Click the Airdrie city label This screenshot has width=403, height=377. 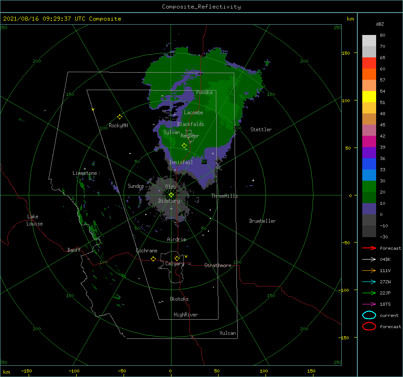(x=176, y=239)
